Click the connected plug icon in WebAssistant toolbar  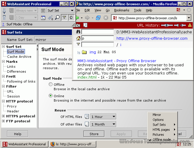[4, 11]
